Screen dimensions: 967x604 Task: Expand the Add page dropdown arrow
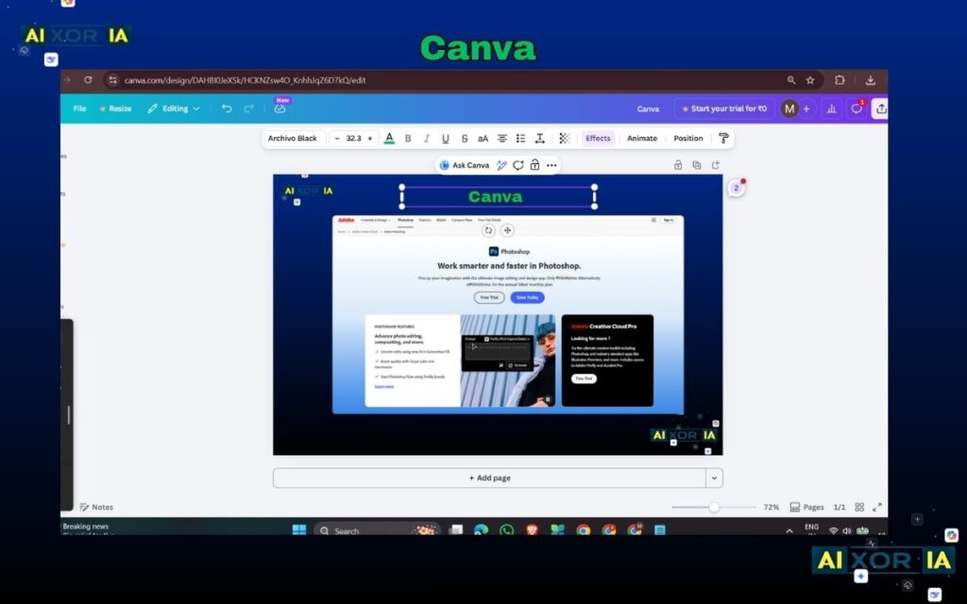click(715, 478)
